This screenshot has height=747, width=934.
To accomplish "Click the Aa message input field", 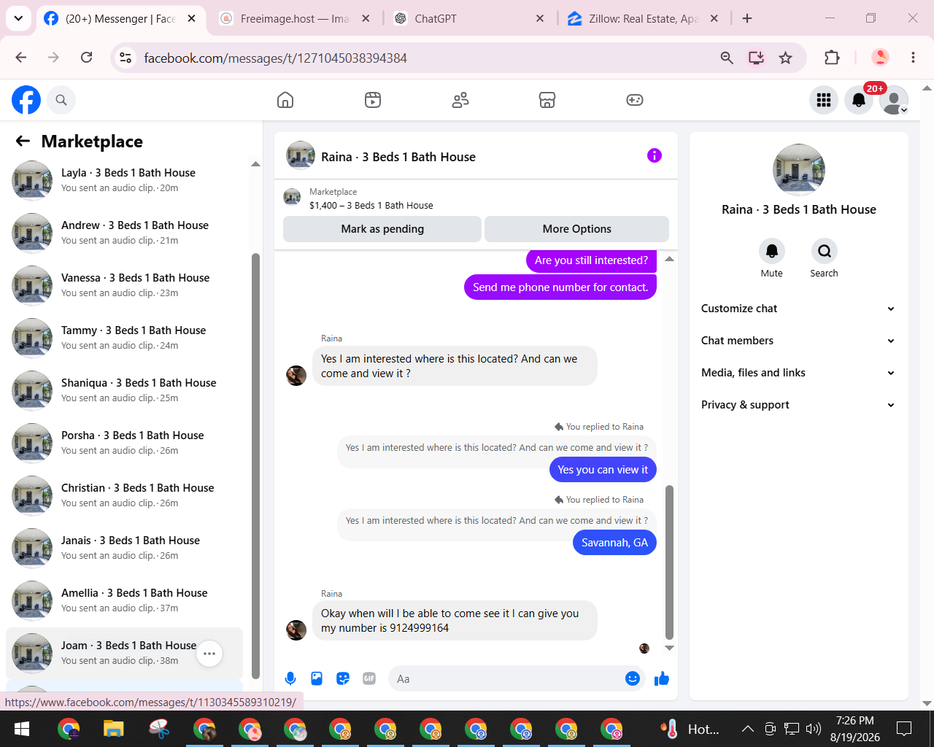I will click(x=517, y=679).
